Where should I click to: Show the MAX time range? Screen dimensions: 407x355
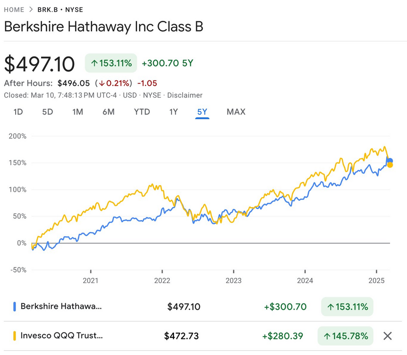click(x=236, y=112)
